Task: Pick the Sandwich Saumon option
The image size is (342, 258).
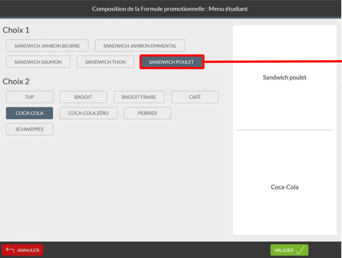Action: click(38, 62)
